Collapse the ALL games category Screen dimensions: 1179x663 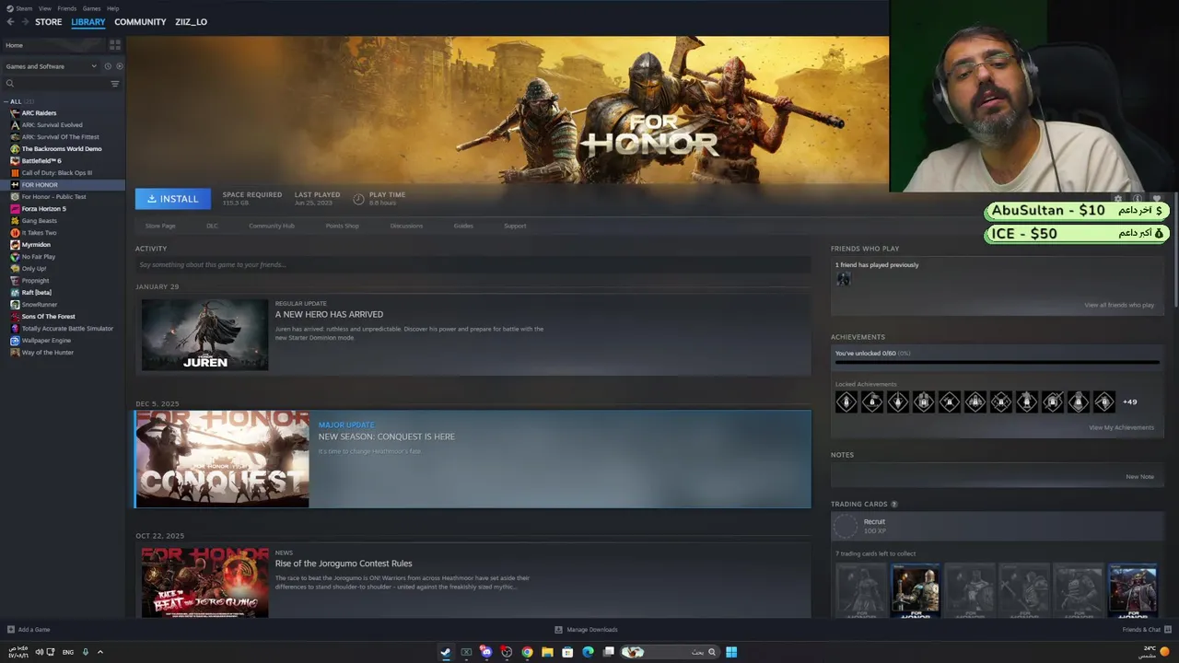tap(6, 101)
